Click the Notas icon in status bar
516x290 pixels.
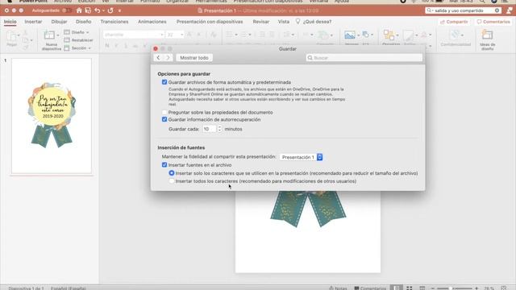tap(331, 288)
